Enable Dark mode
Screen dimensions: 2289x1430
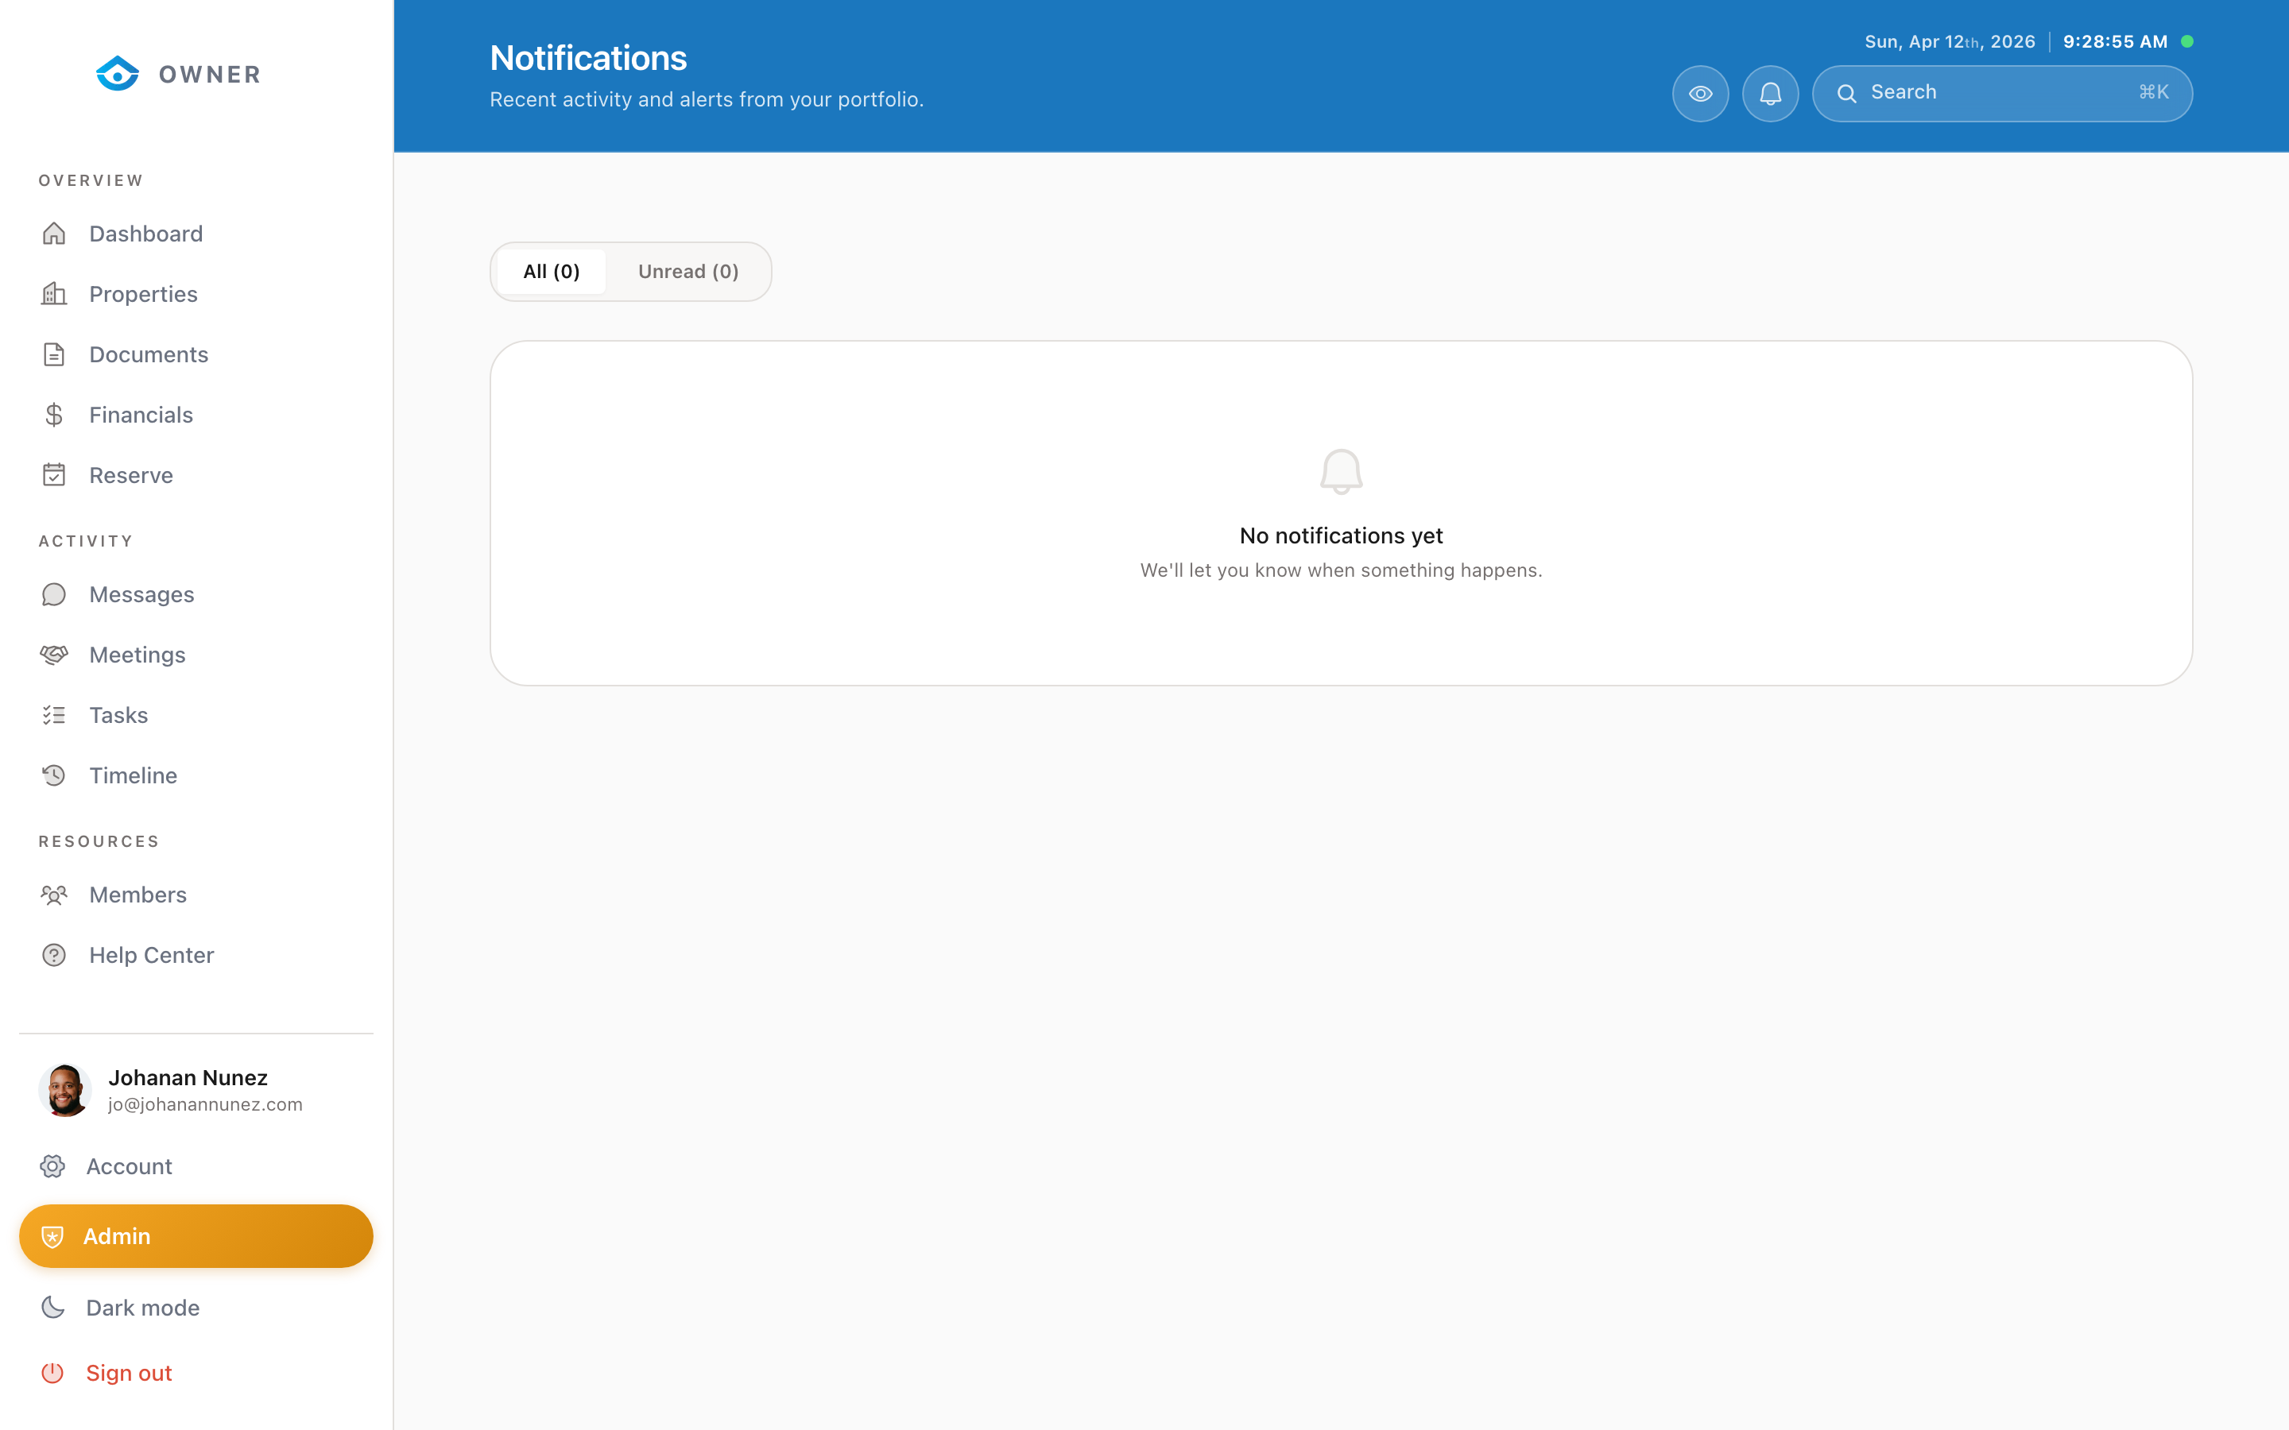(x=142, y=1307)
